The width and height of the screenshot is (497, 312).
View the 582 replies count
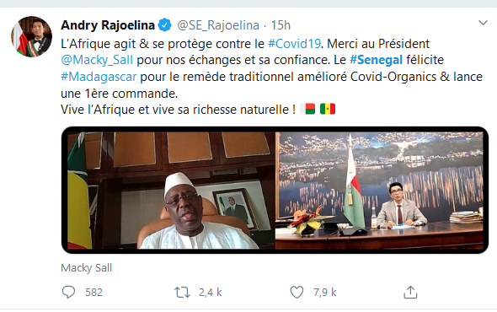pos(94,293)
